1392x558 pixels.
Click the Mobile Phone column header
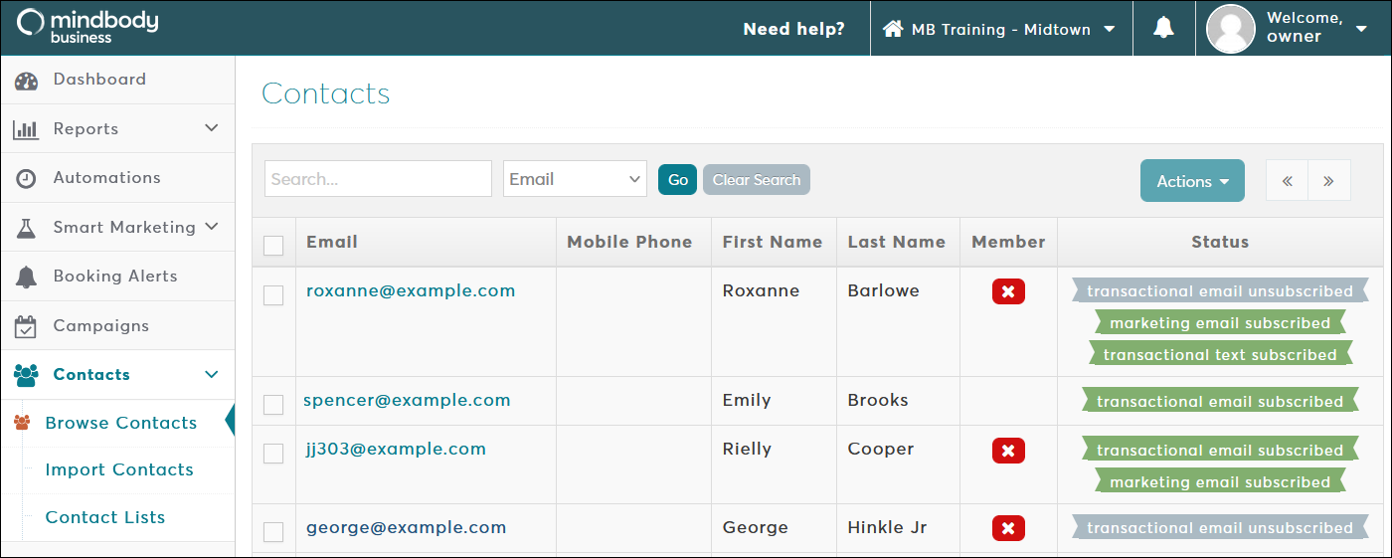pos(629,242)
